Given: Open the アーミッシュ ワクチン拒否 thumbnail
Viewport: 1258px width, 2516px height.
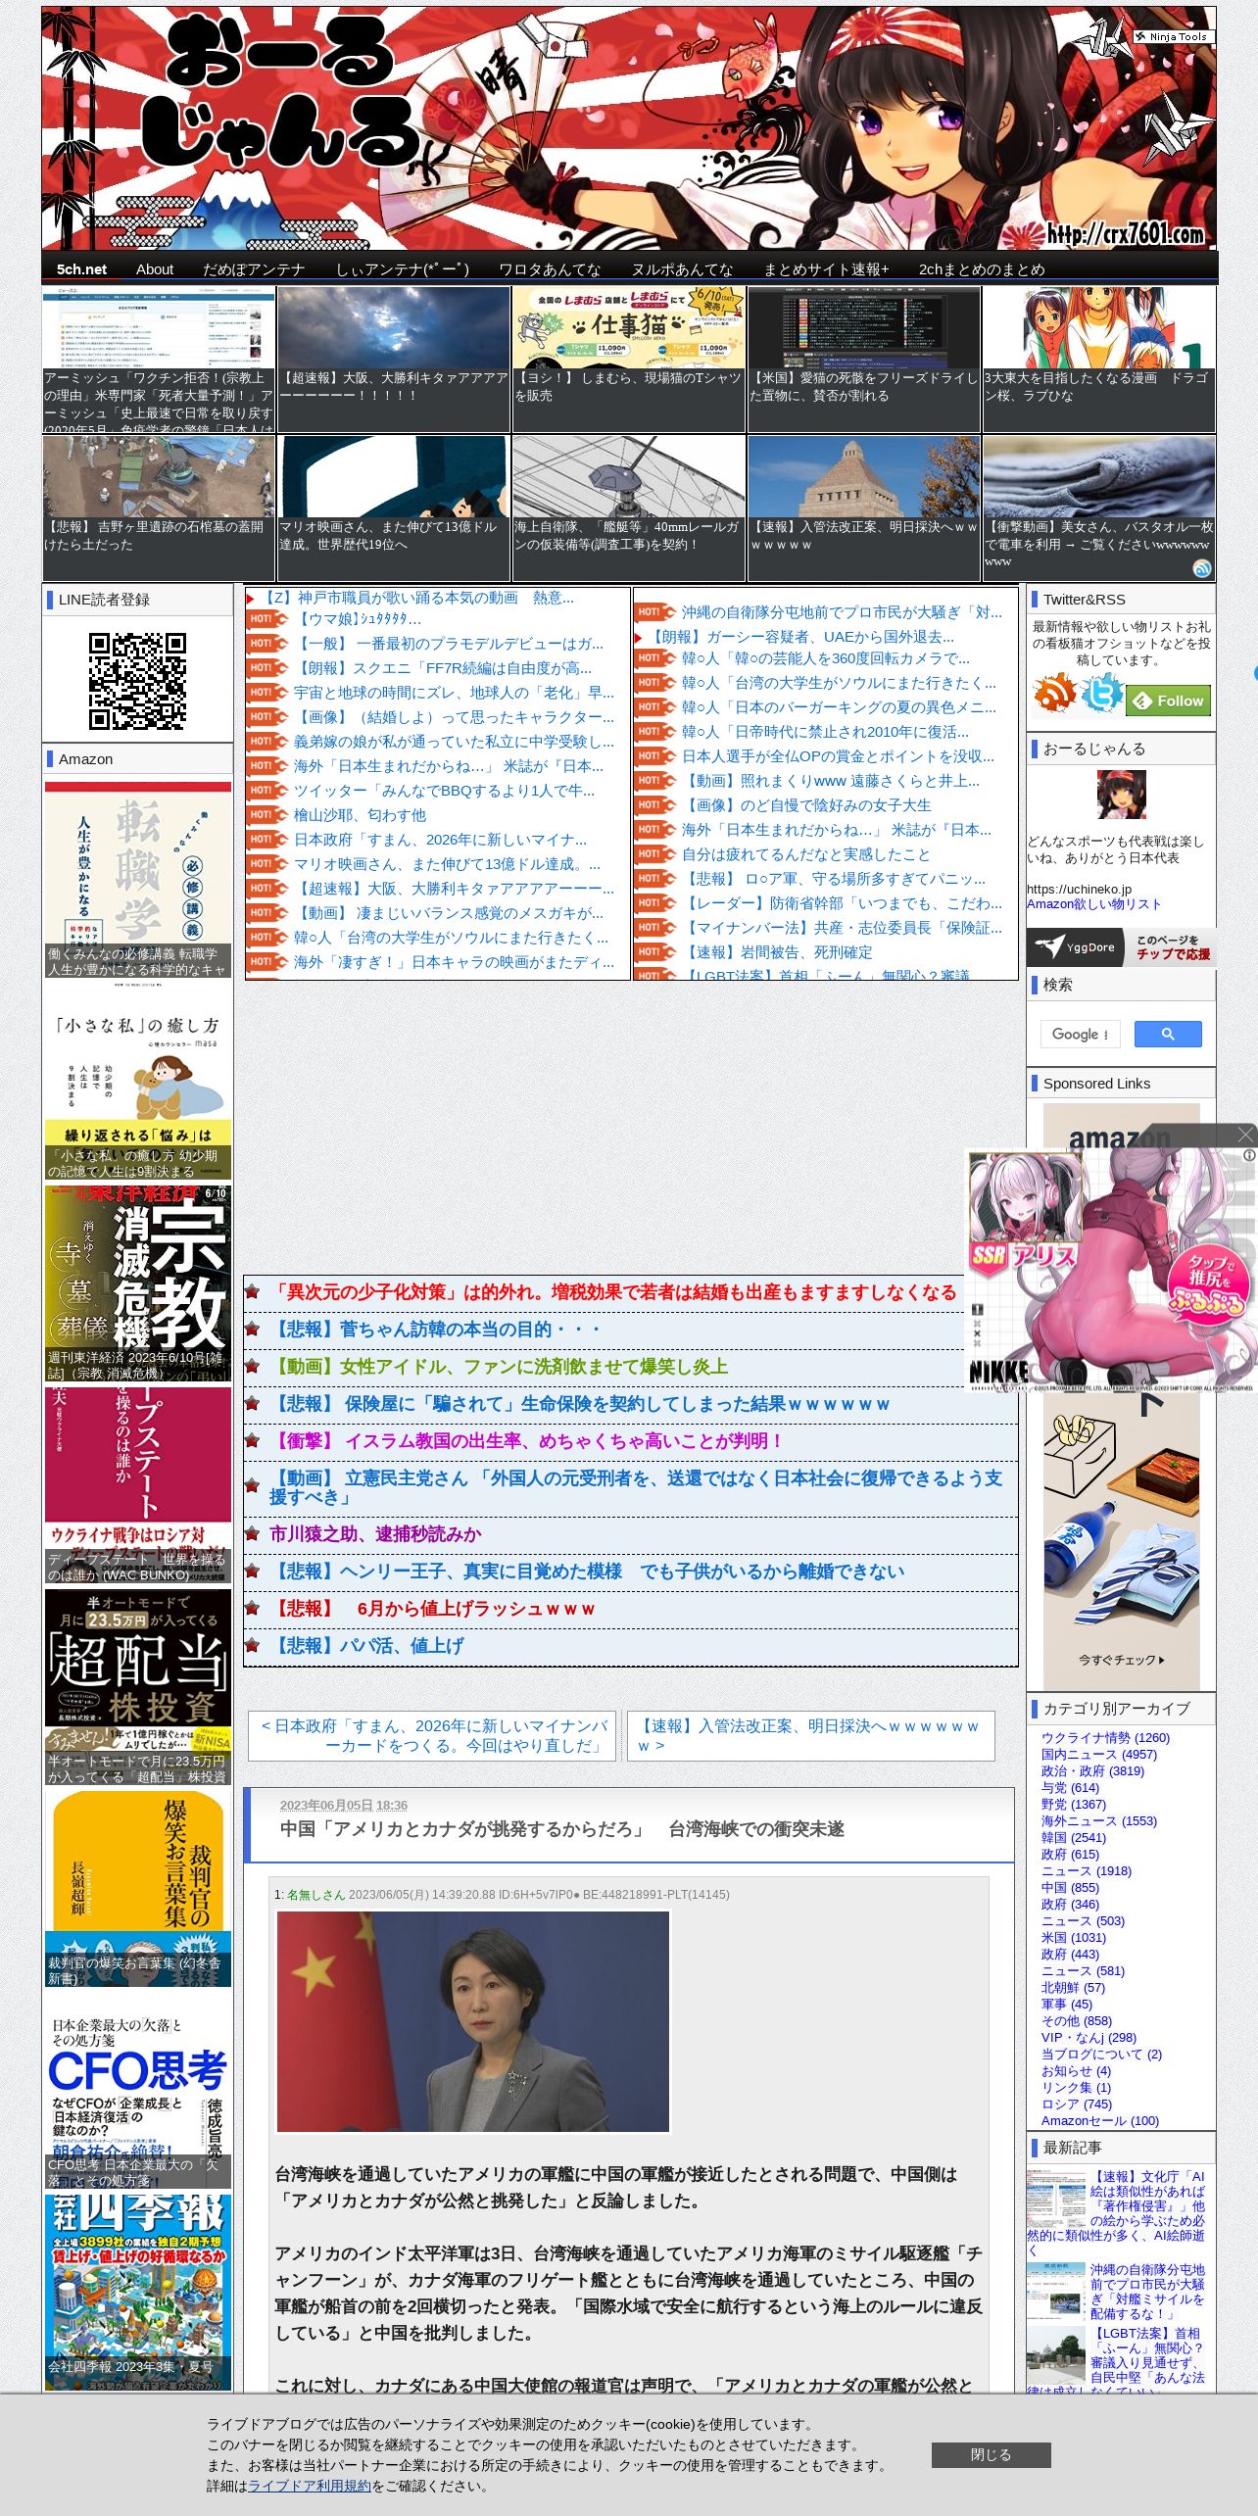Looking at the screenshot, I should [x=159, y=360].
